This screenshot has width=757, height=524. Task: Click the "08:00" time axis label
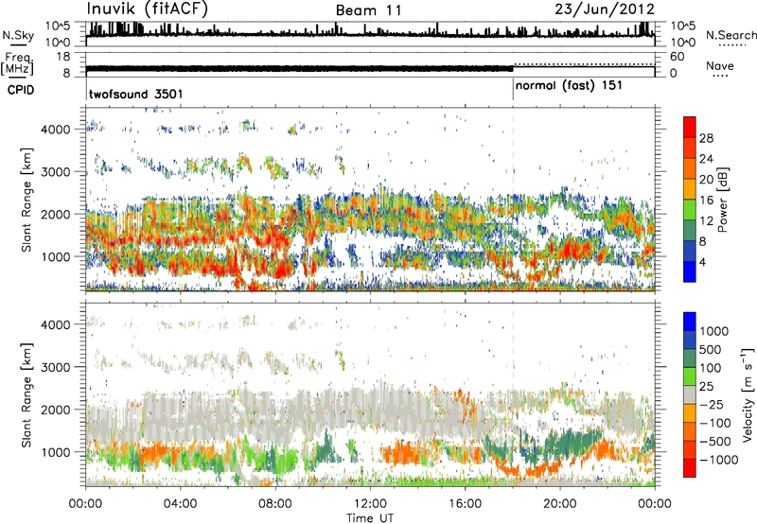pyautogui.click(x=274, y=504)
